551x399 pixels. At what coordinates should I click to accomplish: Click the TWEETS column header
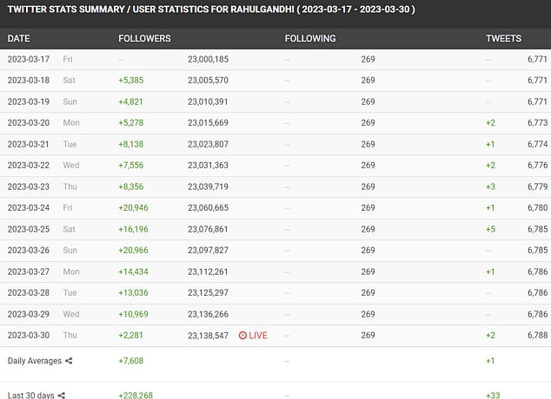(x=503, y=38)
